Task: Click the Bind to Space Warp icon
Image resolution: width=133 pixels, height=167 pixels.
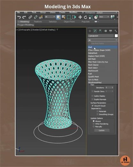Action: pos(41,17)
